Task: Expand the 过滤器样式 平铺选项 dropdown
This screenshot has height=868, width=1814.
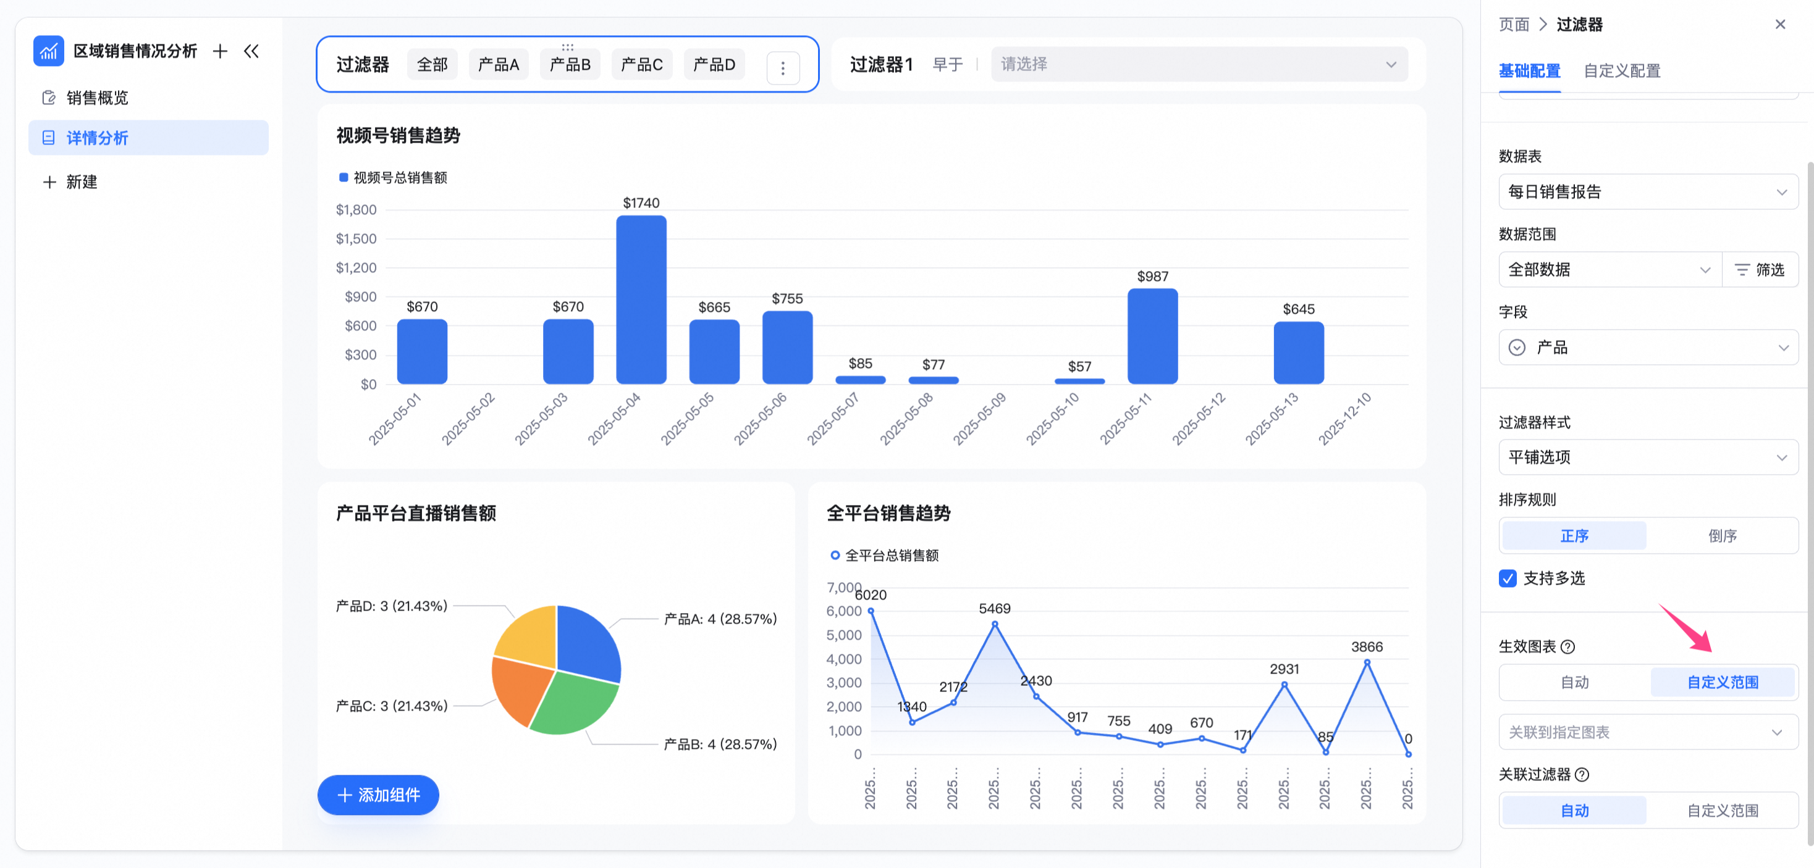Action: tap(1648, 457)
